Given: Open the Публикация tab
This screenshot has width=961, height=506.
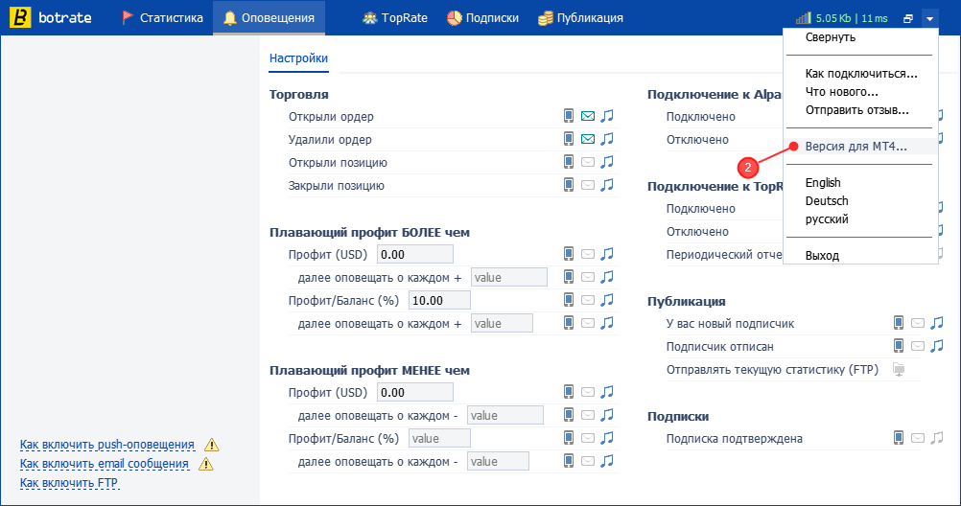Looking at the screenshot, I should tap(580, 18).
